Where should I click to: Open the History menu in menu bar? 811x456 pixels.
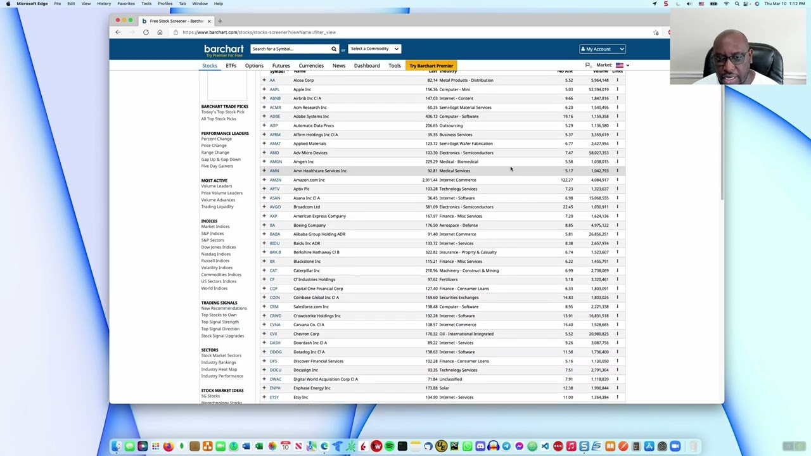104,4
